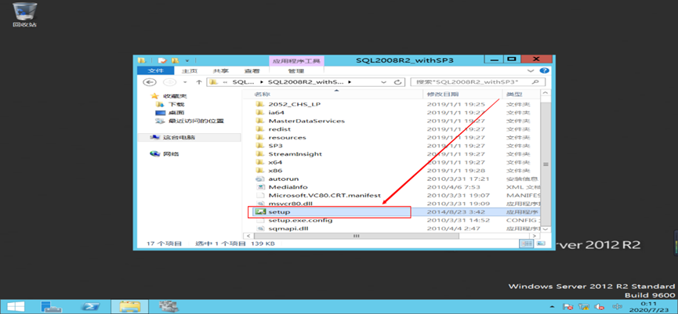
Task: Click horizontal scrollbar right arrow
Action: (535, 236)
